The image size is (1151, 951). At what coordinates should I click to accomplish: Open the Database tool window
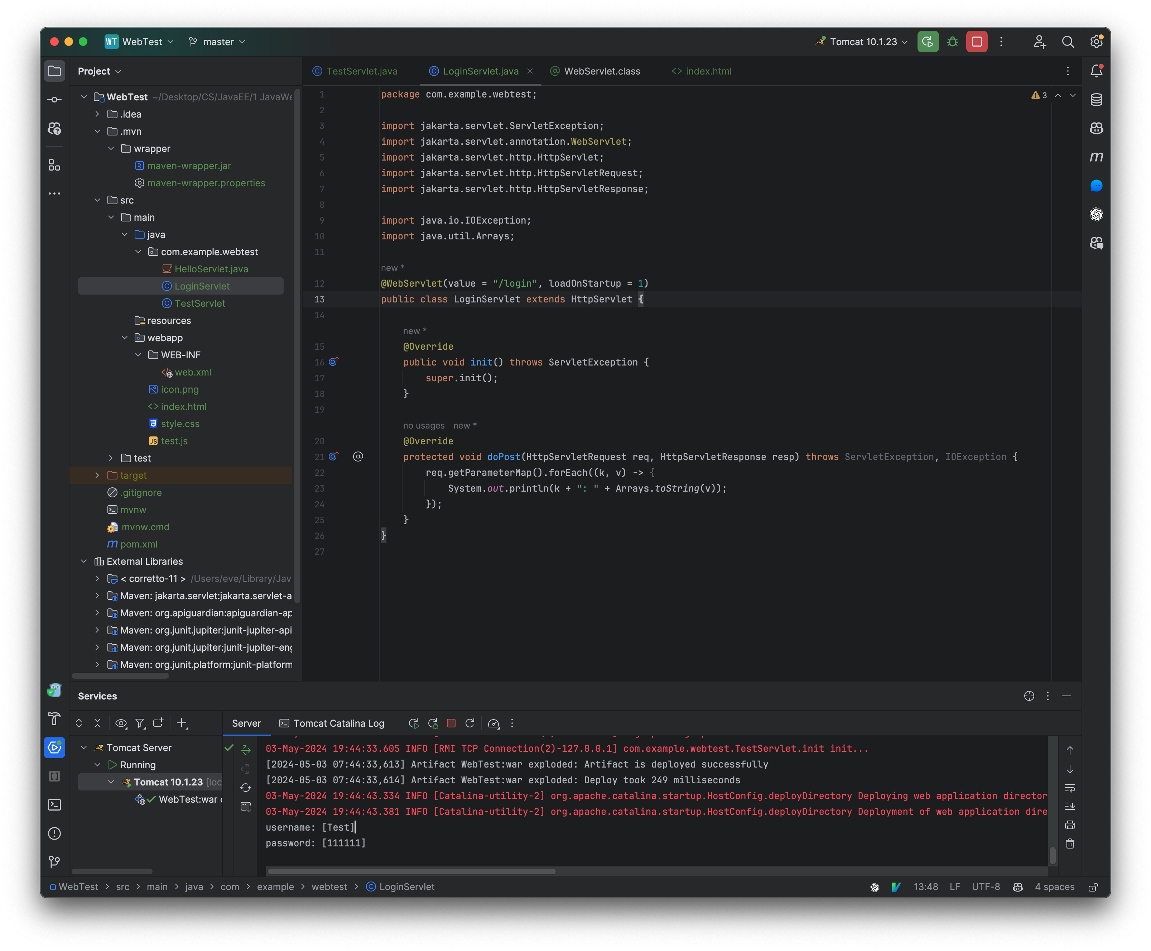click(x=1097, y=100)
